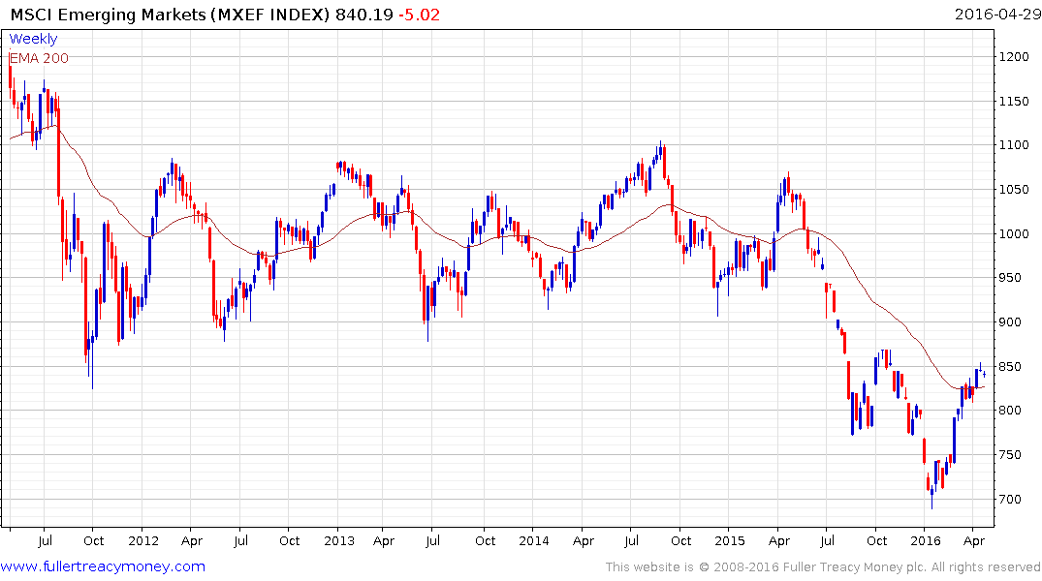The width and height of the screenshot is (1042, 581).
Task: Click the 2014 year label on time axis
Action: pos(534,540)
